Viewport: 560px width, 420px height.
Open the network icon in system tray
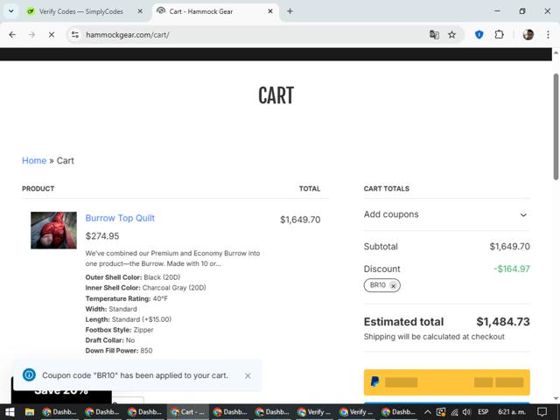click(454, 412)
